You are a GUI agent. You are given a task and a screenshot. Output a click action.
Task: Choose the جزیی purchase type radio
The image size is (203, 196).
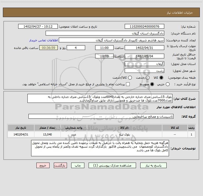168,84
